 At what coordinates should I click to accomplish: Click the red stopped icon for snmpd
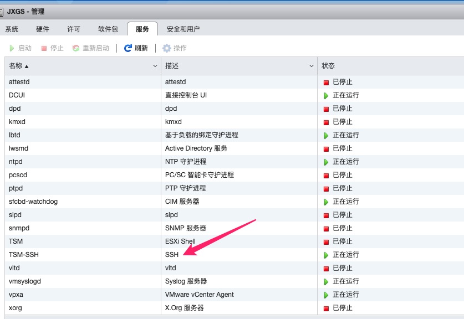pyautogui.click(x=326, y=229)
